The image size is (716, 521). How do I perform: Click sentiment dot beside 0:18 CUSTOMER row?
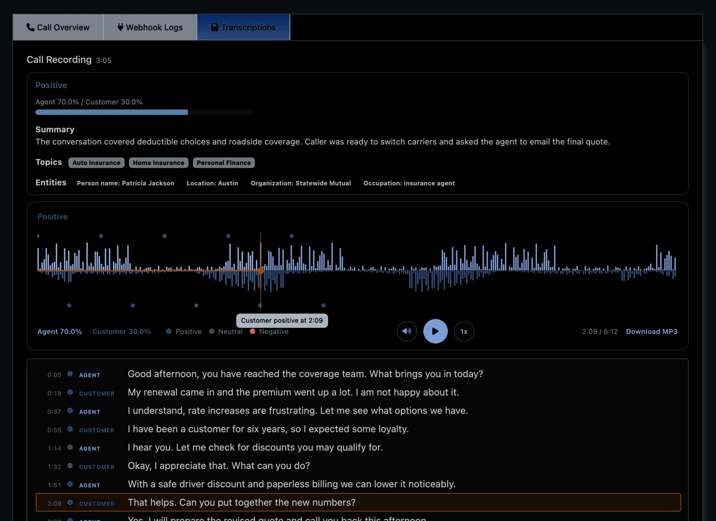[70, 392]
